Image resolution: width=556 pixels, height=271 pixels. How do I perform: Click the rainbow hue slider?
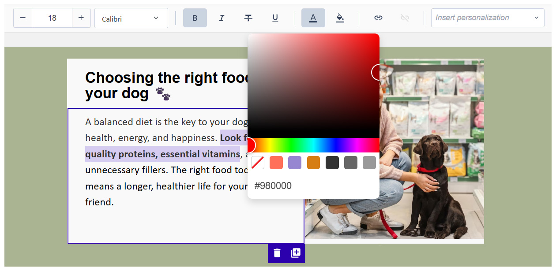pyautogui.click(x=313, y=145)
